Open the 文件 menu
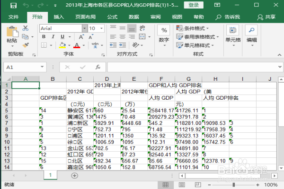The width and height of the screenshot is (284, 189). click(x=13, y=17)
